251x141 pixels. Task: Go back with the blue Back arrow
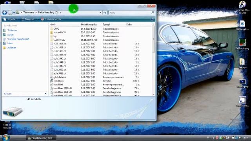click(5, 13)
